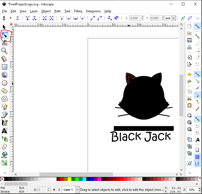Toggle snap to text anchors button
The height and width of the screenshot is (194, 202).
[x=197, y=140]
